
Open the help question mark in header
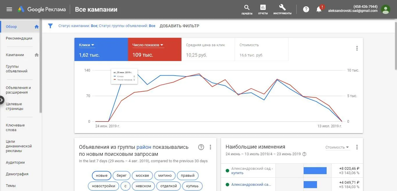(306, 9)
